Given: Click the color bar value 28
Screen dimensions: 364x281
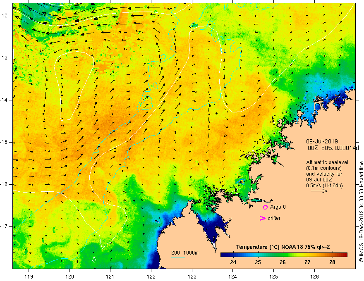Looking at the screenshot, I should coord(332,262).
